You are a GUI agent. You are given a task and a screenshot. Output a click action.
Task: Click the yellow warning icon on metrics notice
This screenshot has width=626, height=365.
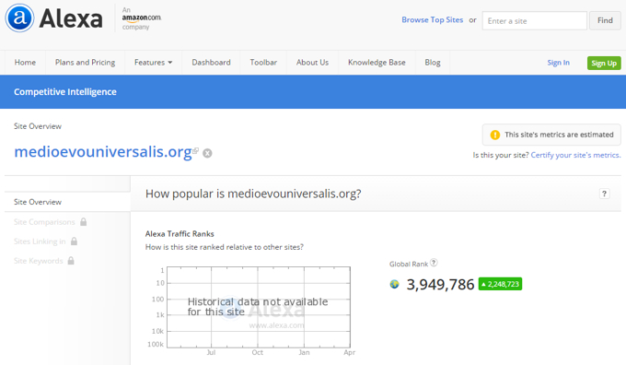pos(495,135)
